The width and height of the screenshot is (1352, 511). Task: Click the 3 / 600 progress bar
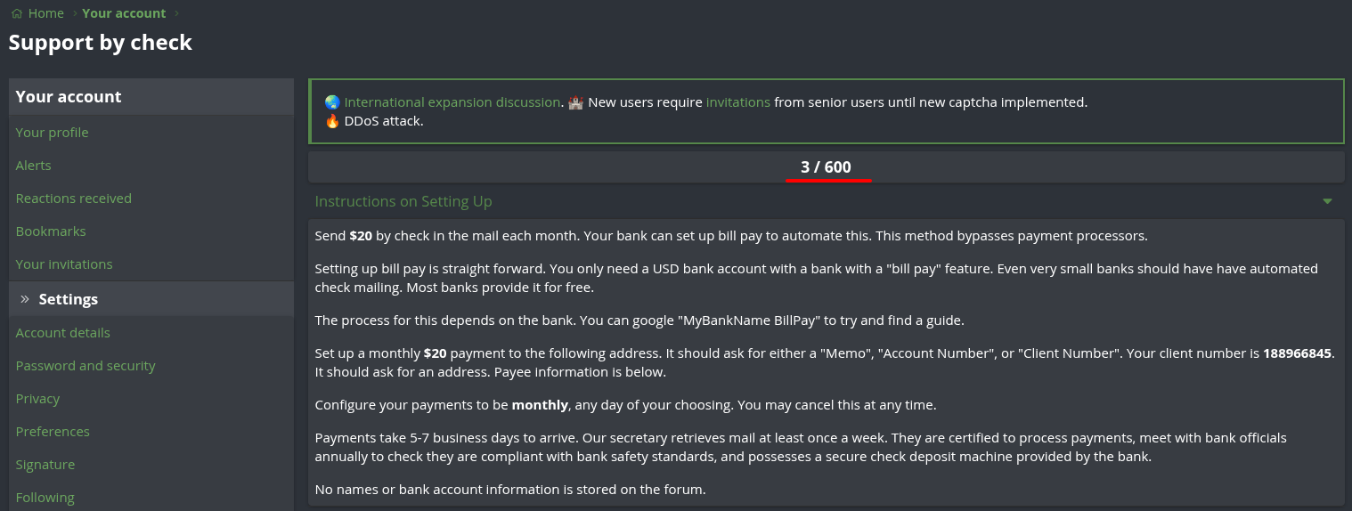826,167
